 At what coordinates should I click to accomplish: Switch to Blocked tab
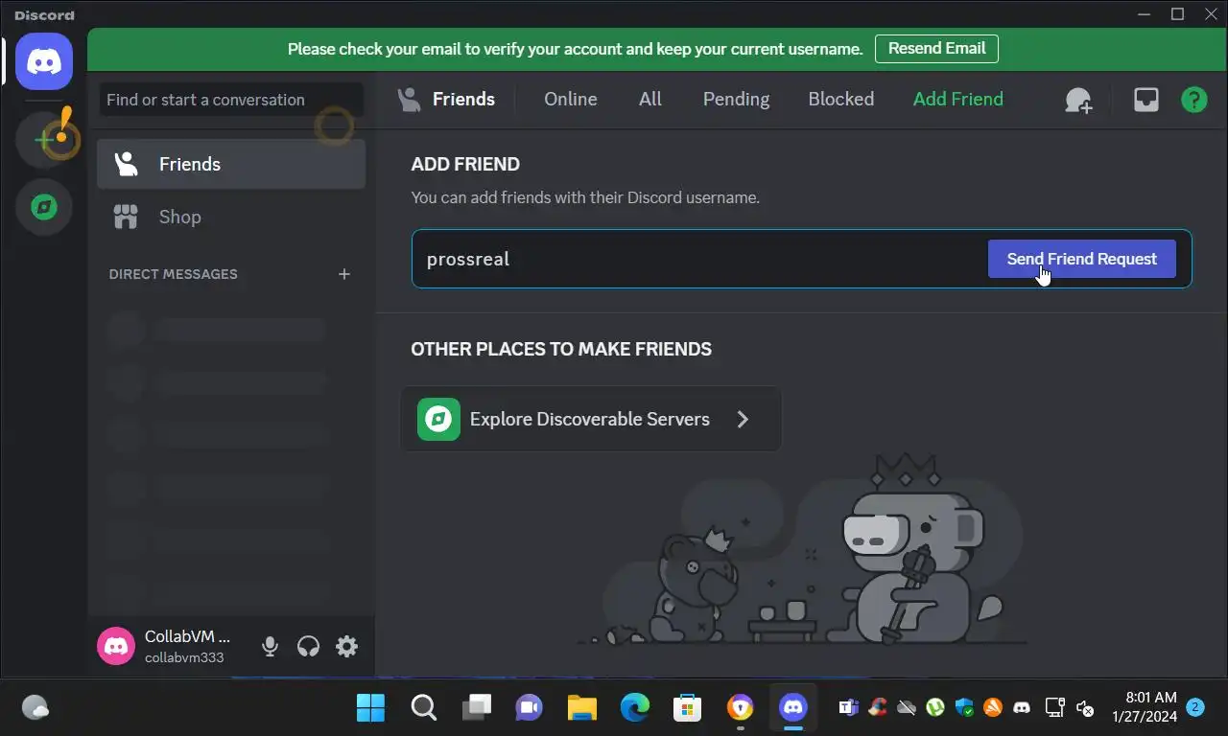point(841,99)
